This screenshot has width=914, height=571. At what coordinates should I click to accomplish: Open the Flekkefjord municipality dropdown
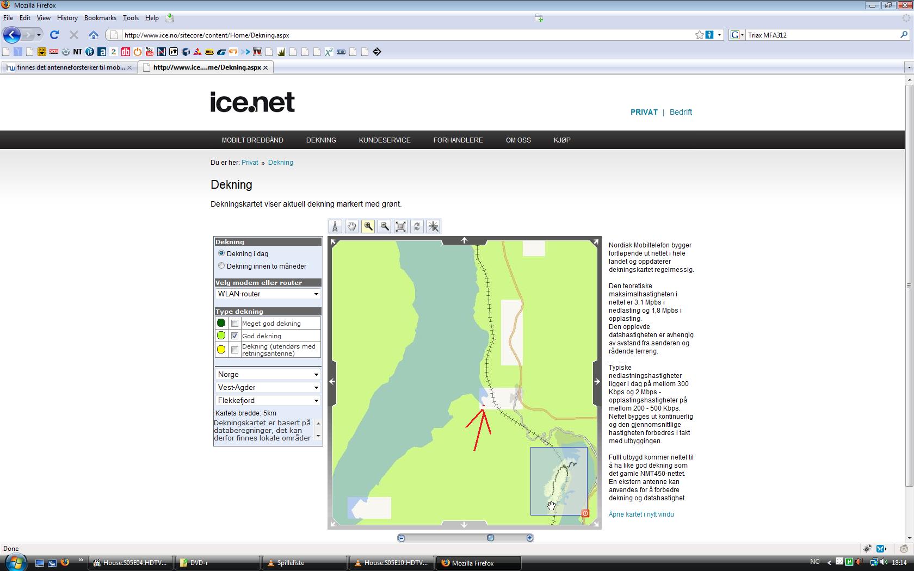(268, 401)
